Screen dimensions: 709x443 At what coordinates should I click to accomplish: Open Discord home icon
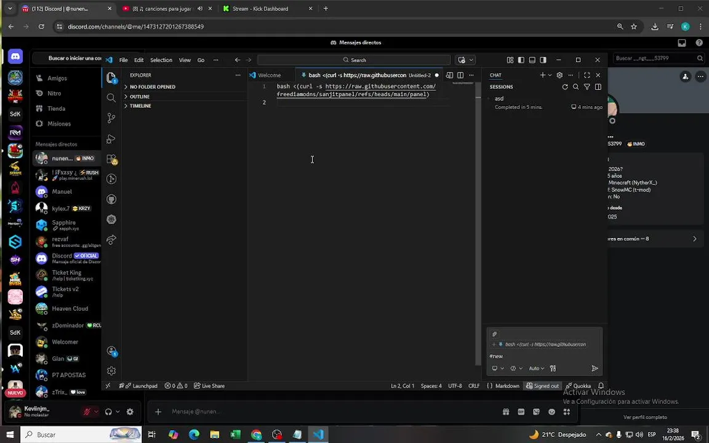coord(15,56)
